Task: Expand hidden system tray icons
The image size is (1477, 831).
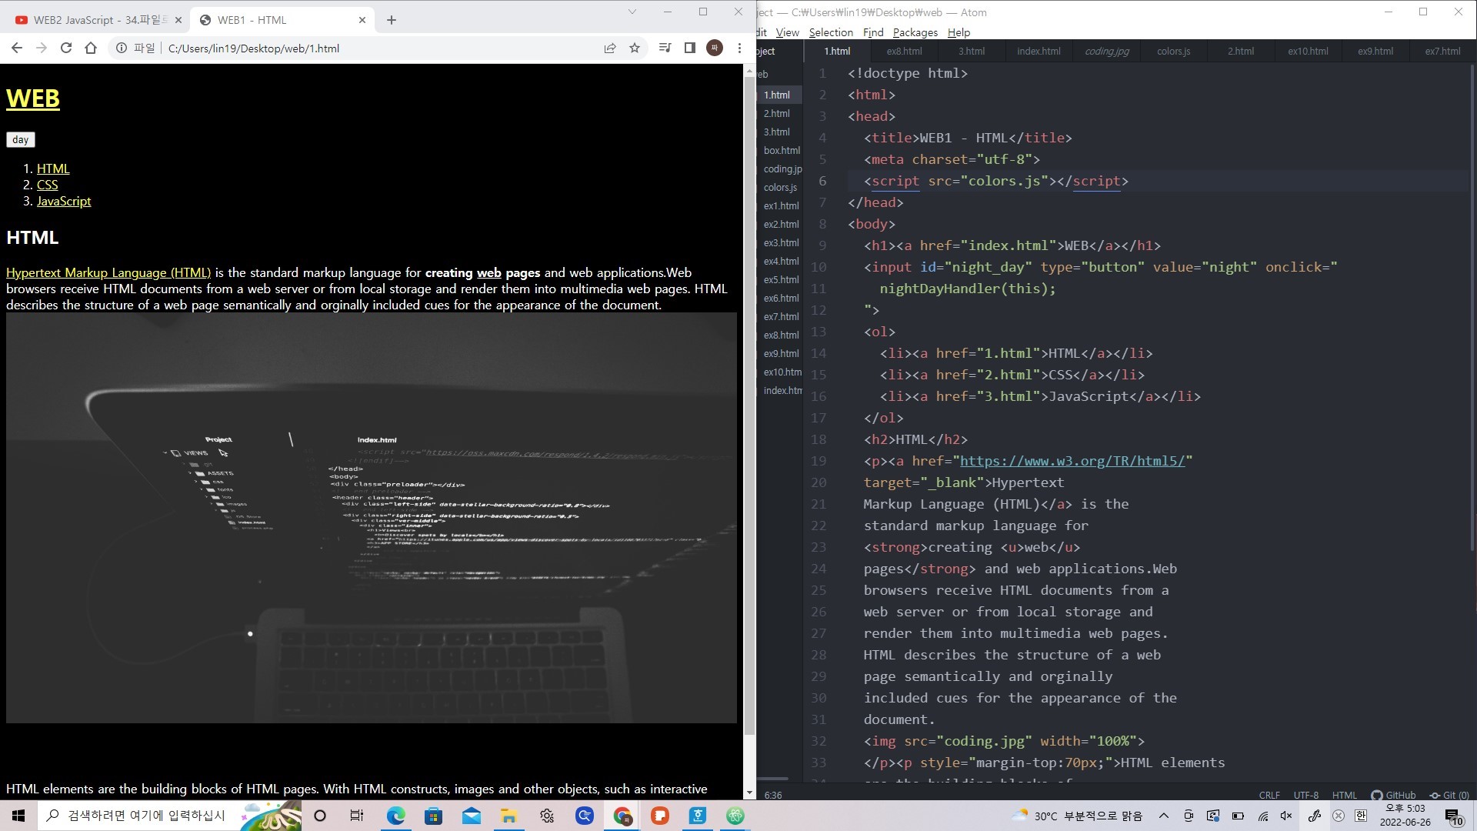Action: [x=1164, y=816]
